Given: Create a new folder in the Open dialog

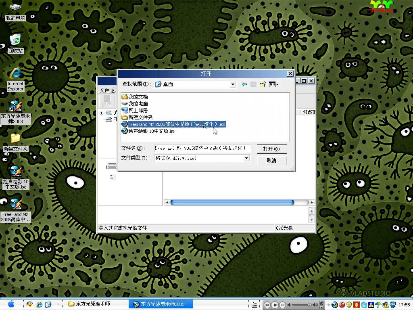Looking at the screenshot, I should (x=263, y=84).
